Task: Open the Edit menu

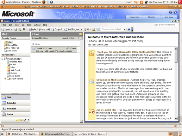Action: [10, 25]
